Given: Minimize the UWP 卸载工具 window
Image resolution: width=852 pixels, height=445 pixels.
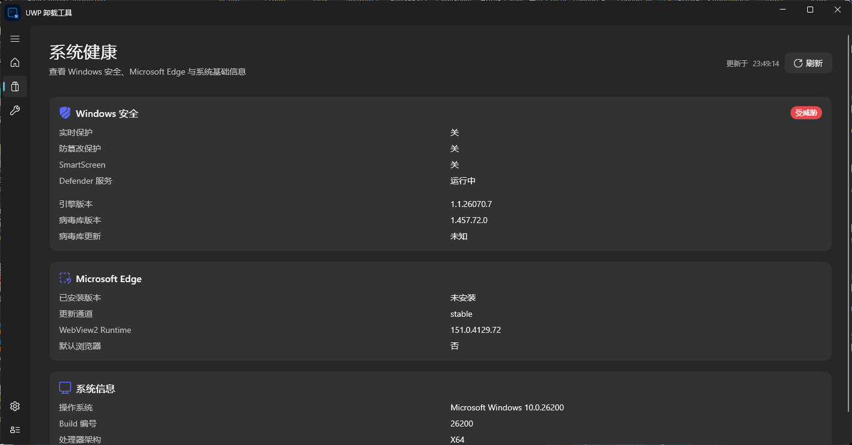Looking at the screenshot, I should [x=783, y=10].
